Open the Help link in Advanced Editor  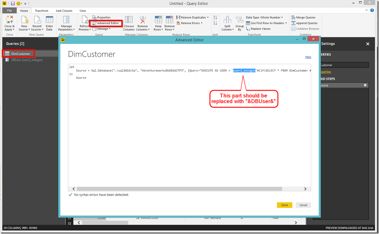pos(308,57)
